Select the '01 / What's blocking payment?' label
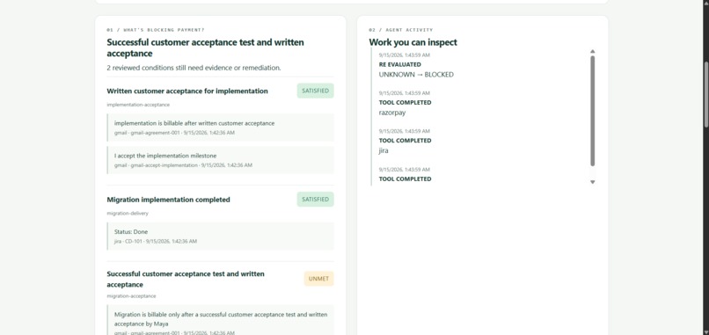709x335 pixels. 156,30
